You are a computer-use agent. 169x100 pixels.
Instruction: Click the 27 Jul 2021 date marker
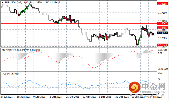(x=7, y=97)
